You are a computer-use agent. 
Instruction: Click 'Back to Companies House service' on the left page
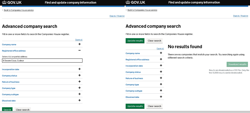[19, 10]
